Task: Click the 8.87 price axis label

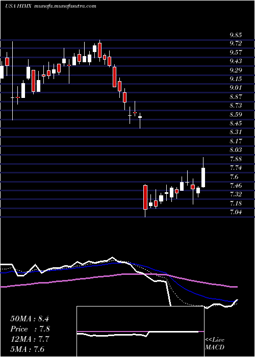Action: [x=236, y=96]
